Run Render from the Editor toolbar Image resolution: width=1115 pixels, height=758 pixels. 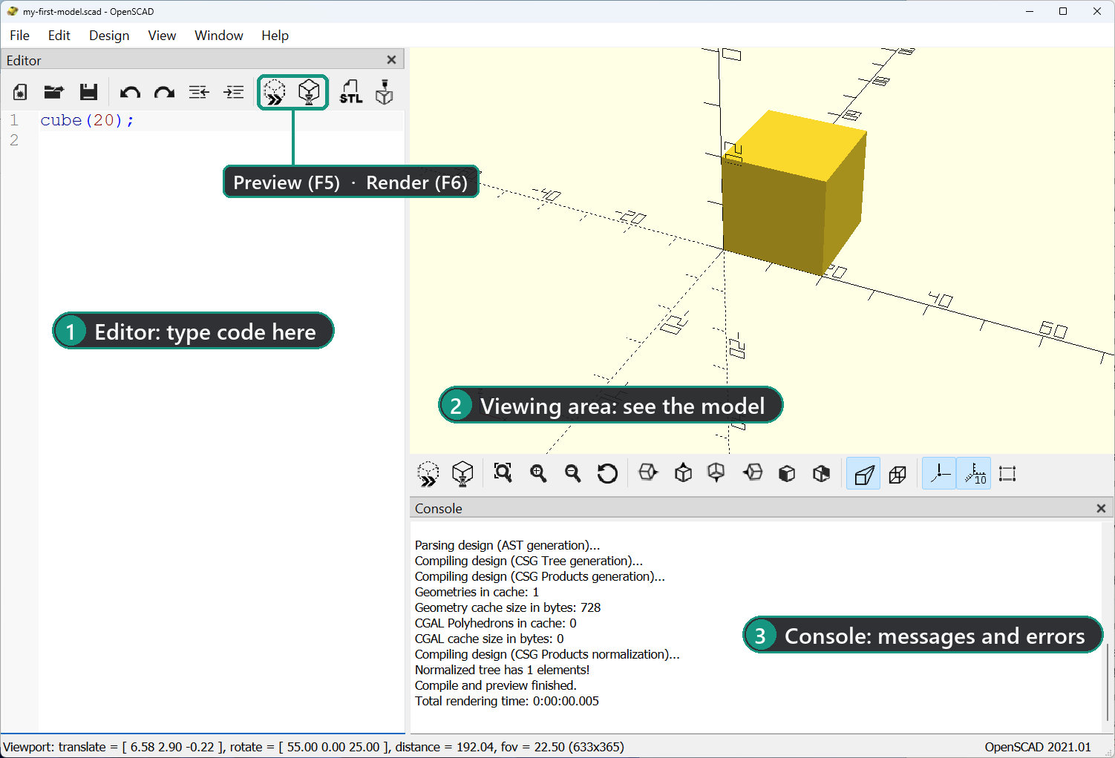tap(309, 93)
